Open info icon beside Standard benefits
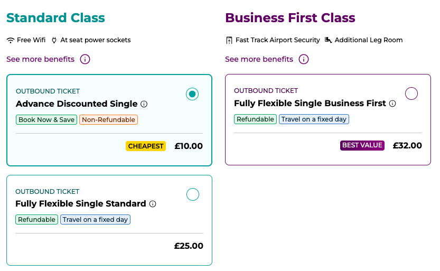 pyautogui.click(x=85, y=59)
